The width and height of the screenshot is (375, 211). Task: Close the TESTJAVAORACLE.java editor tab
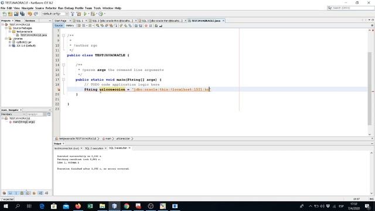click(223, 21)
